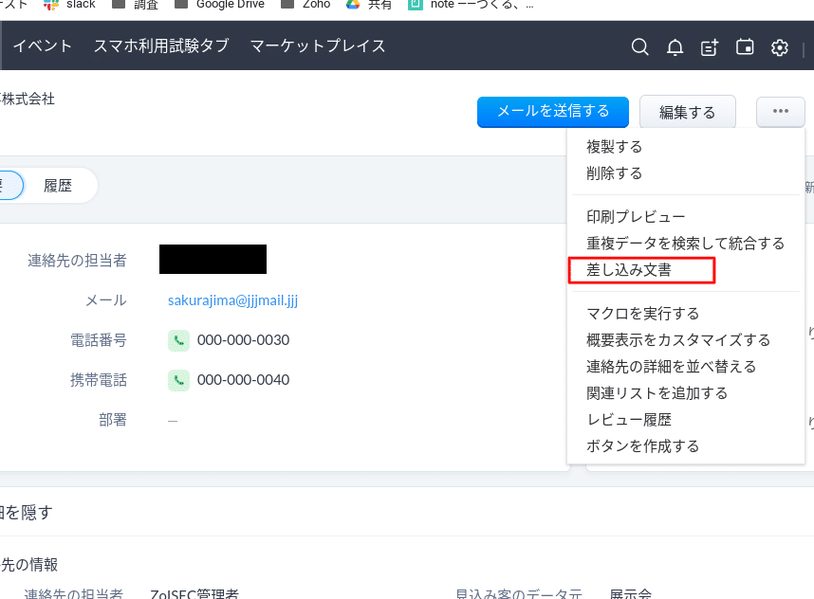This screenshot has height=599, width=814.
Task: Click the Slack bookmark icon
Action: click(x=51, y=5)
